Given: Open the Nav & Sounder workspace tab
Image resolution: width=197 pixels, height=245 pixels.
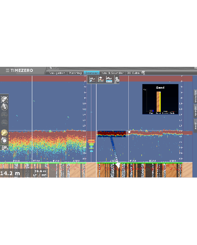Looking at the screenshot, I should [x=113, y=73].
